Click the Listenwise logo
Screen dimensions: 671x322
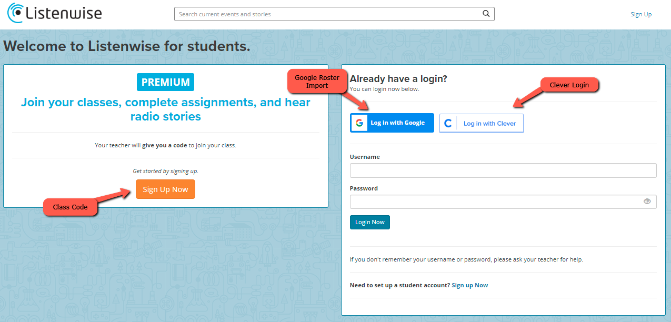(x=55, y=13)
